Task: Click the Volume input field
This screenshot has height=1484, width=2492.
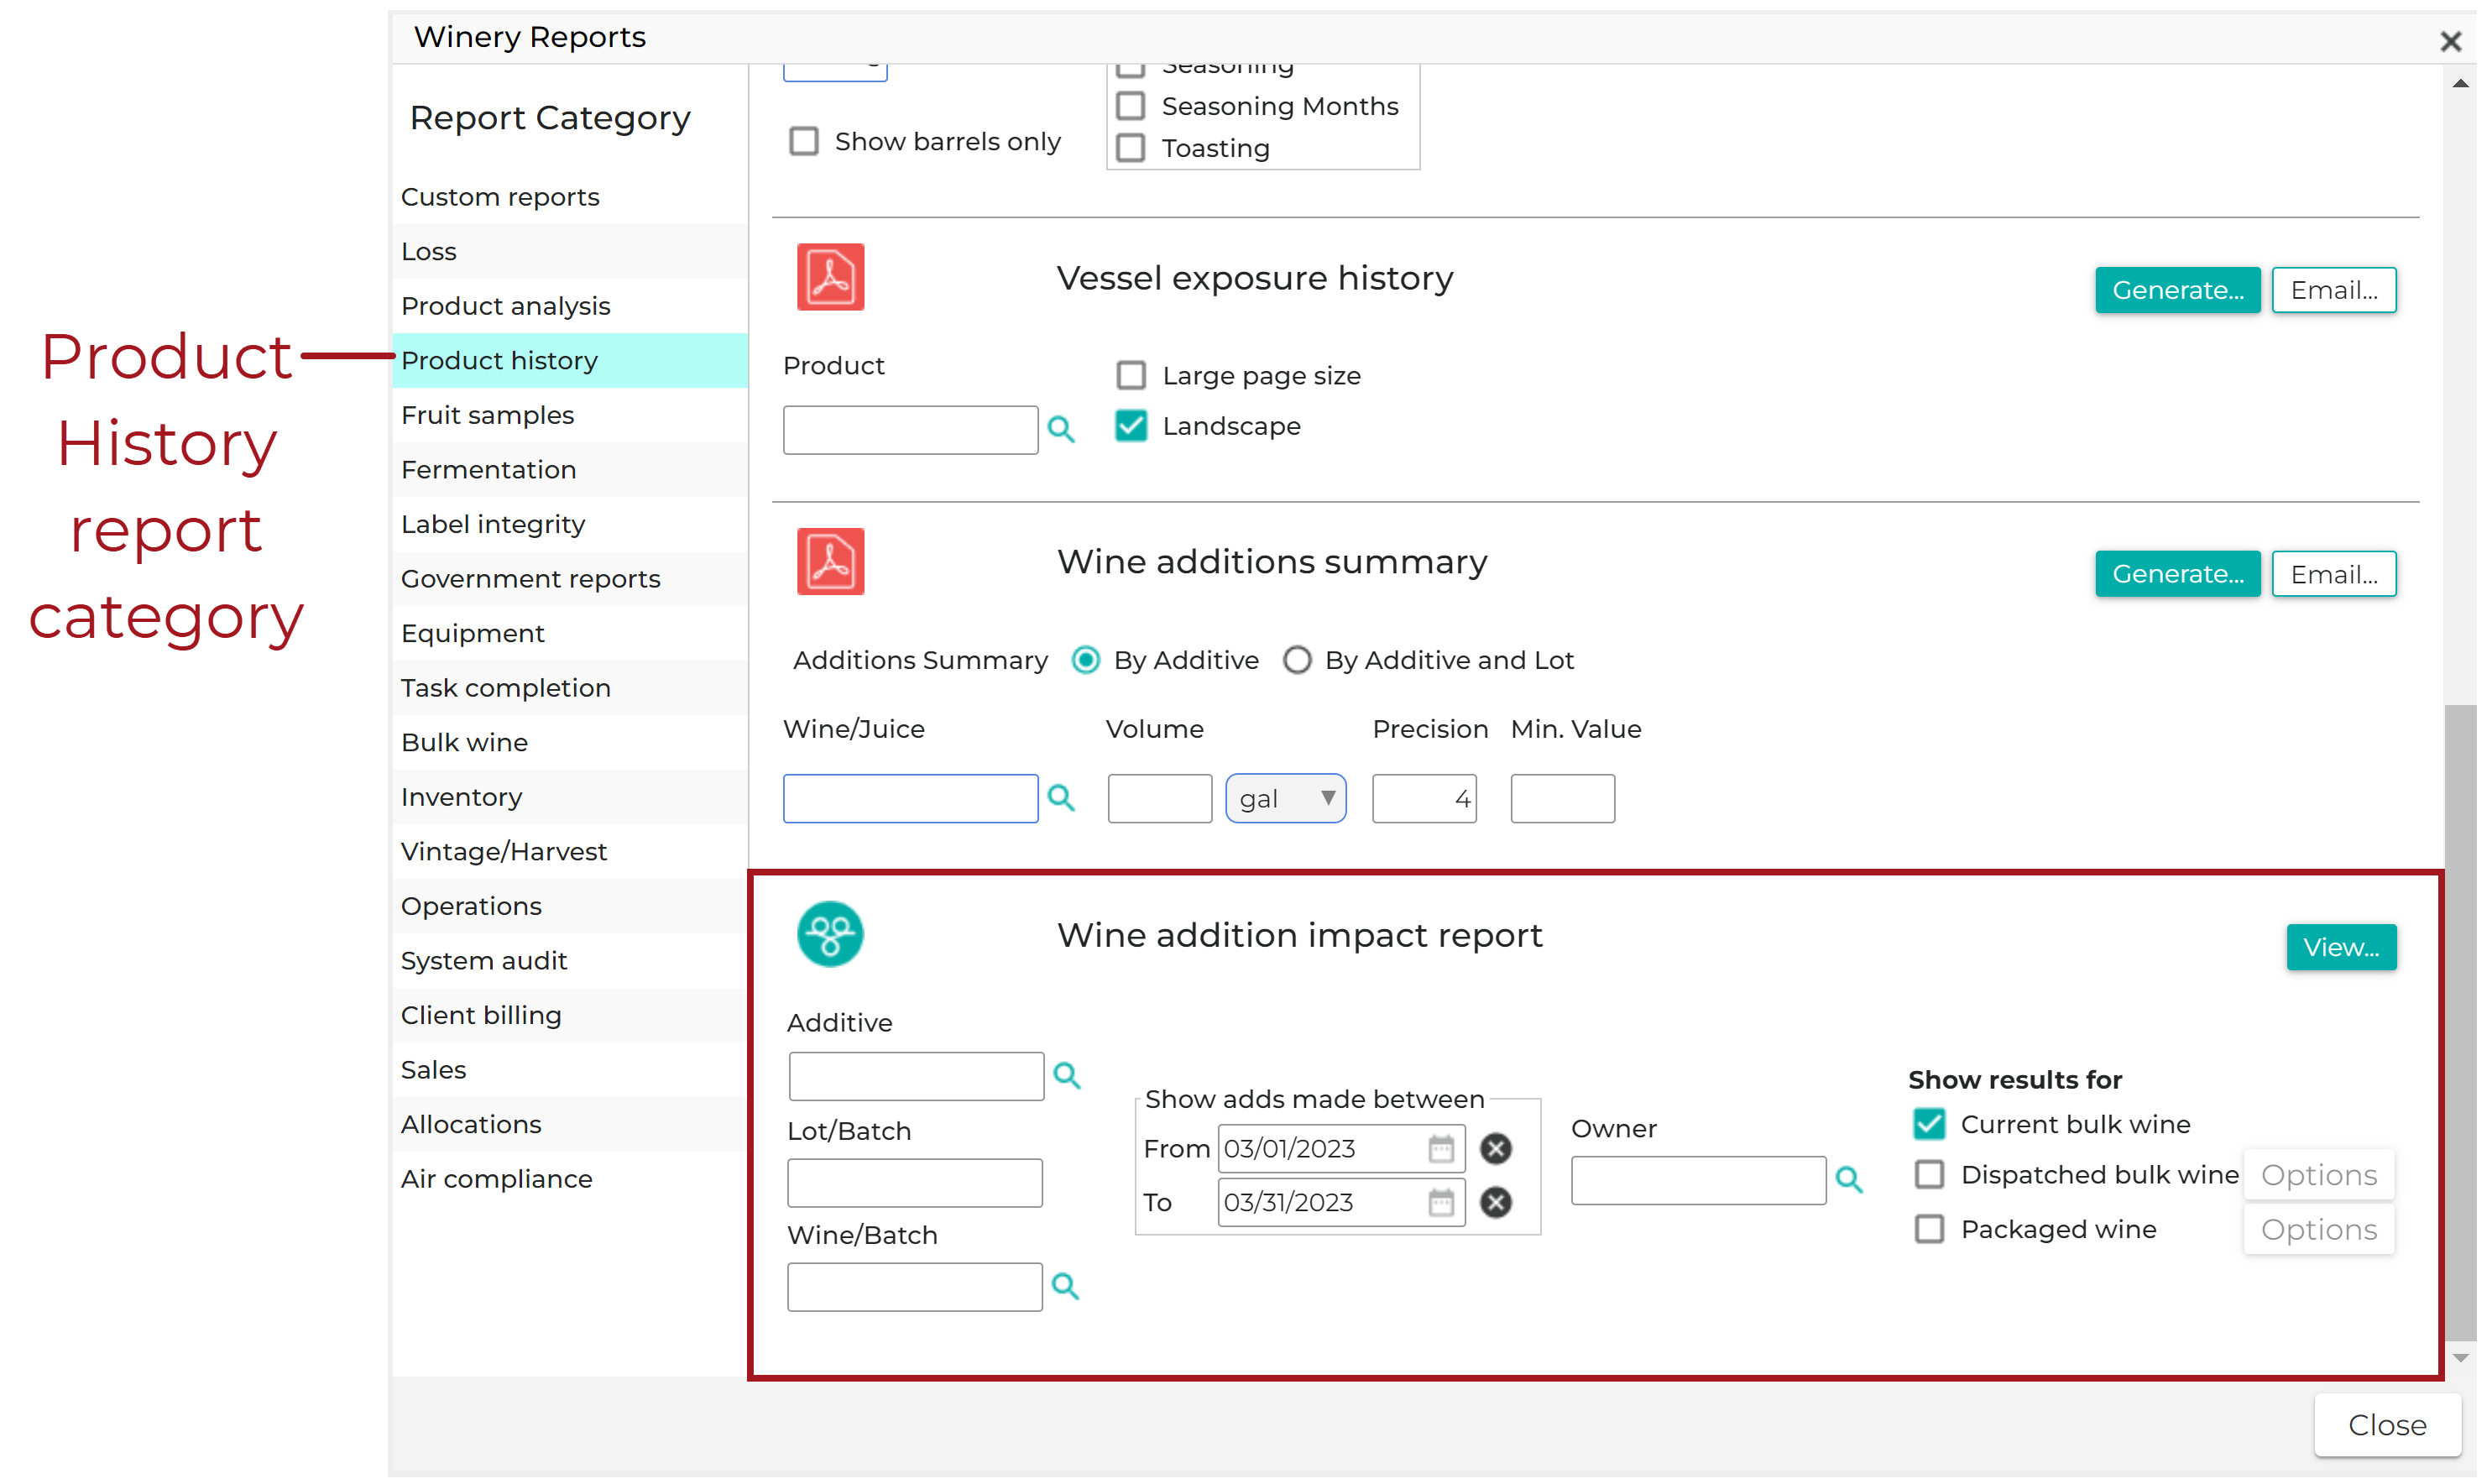Action: point(1162,800)
